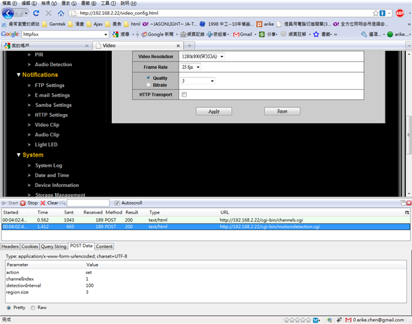
Task: Switch to the first browser tab
Action: pyautogui.click(x=47, y=46)
